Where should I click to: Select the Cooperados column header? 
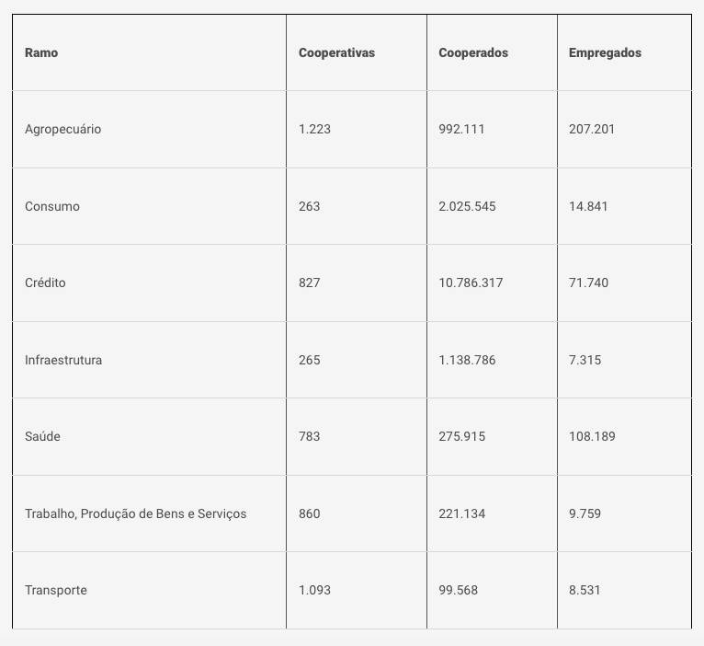click(473, 52)
